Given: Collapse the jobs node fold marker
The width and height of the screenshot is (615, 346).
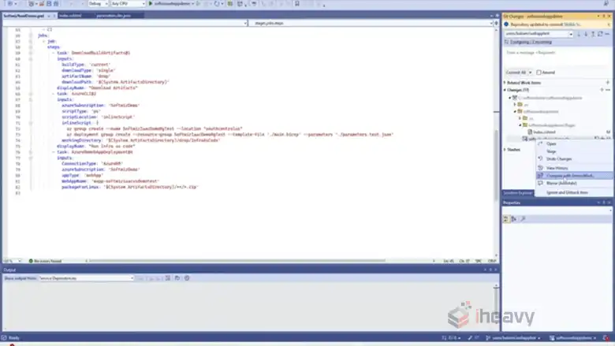Looking at the screenshot, I should click(x=31, y=35).
